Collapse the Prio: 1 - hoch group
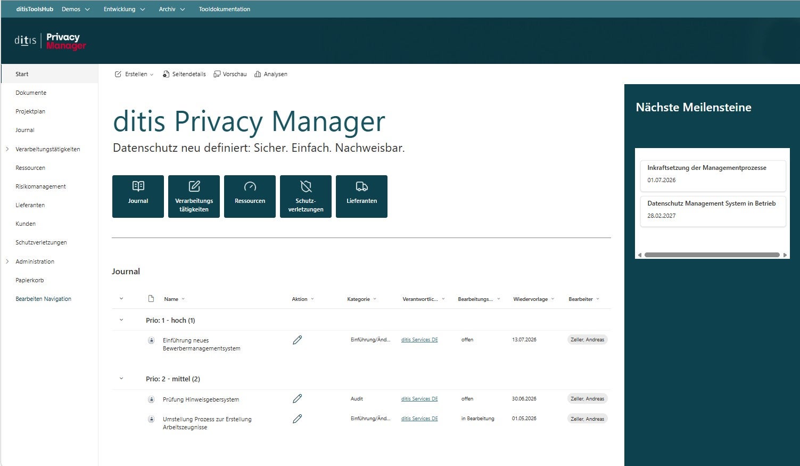 tap(121, 320)
